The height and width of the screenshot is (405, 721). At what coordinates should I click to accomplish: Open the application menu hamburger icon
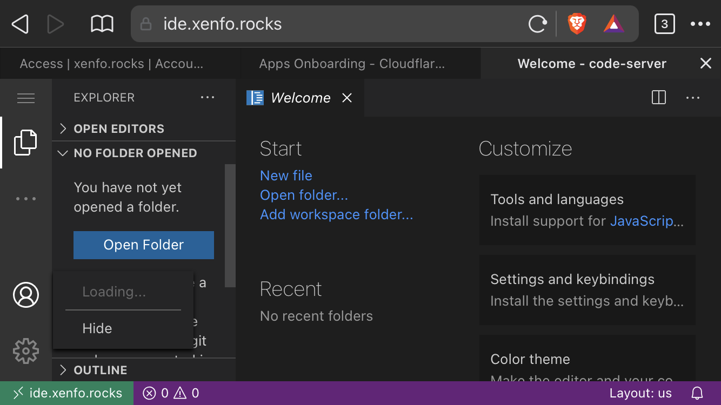pos(25,98)
